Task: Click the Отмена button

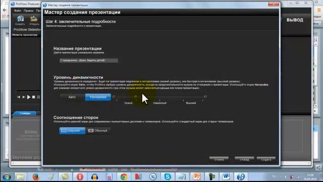Action: tap(219, 160)
